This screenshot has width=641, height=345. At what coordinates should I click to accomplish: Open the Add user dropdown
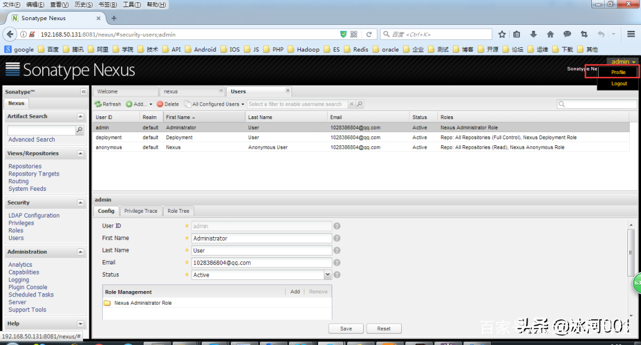coord(139,104)
